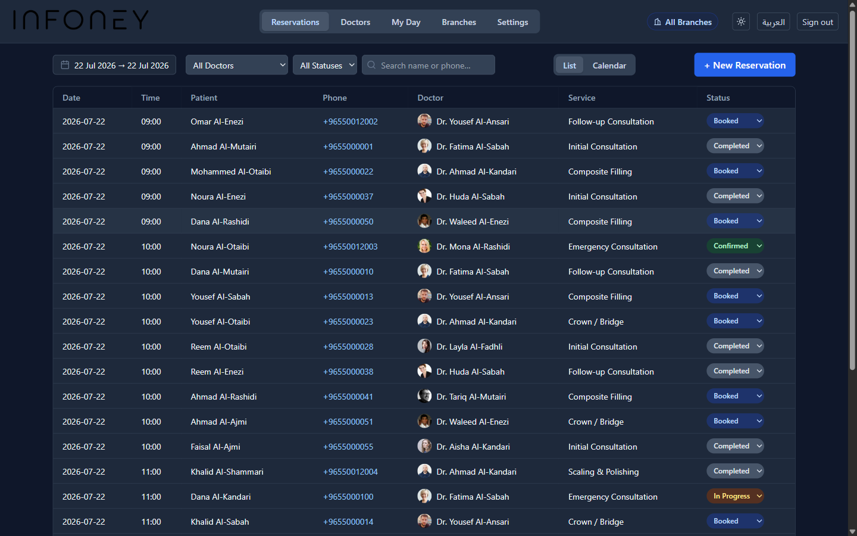The width and height of the screenshot is (857, 536).
Task: Click doctor avatar in Khalid Al-Shammari row
Action: click(424, 471)
